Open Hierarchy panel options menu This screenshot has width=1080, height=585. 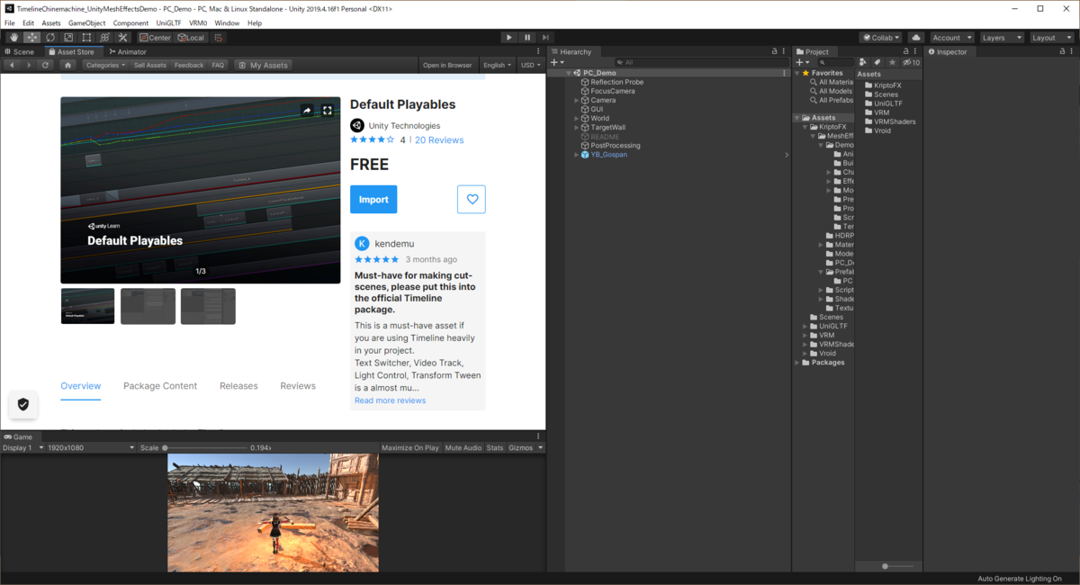tap(785, 51)
